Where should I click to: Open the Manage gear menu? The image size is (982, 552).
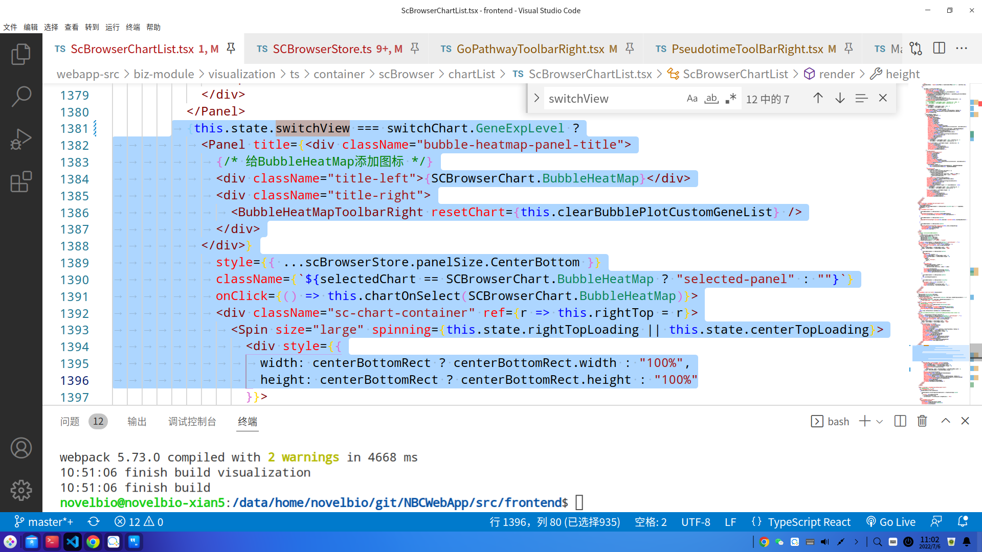click(x=21, y=490)
